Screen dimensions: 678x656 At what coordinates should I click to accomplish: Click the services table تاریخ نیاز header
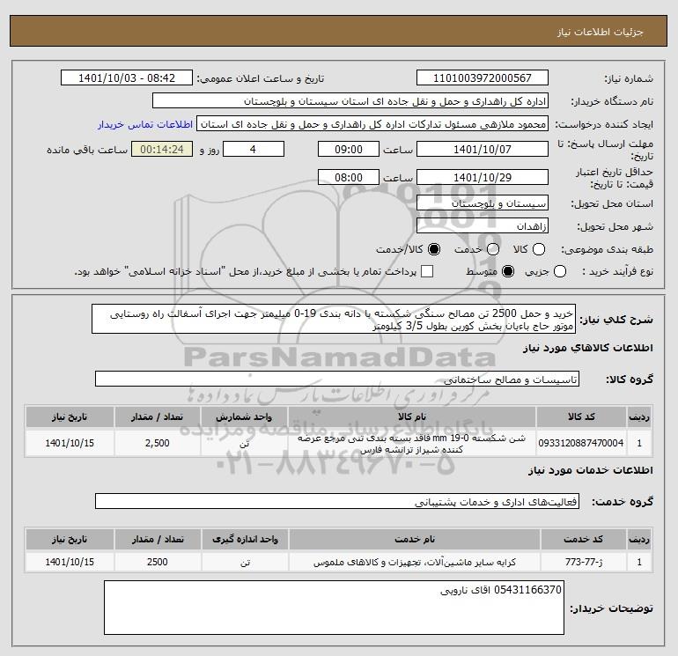pyautogui.click(x=70, y=539)
